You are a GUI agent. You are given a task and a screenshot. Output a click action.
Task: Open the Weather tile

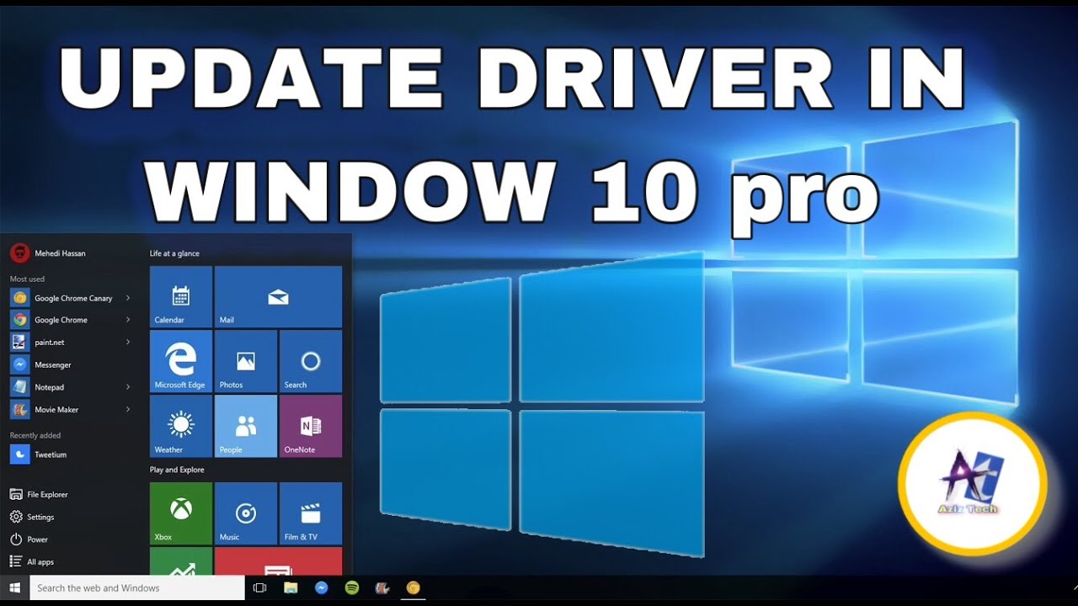pyautogui.click(x=181, y=426)
